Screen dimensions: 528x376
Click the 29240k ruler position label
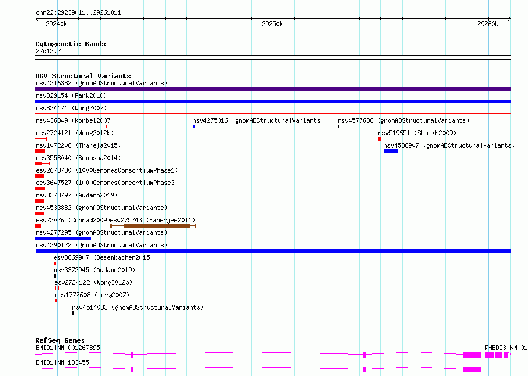56,24
